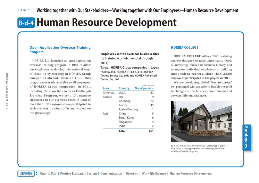
Task: Click the value 6 for South Korea
Action: [x=153, y=118]
